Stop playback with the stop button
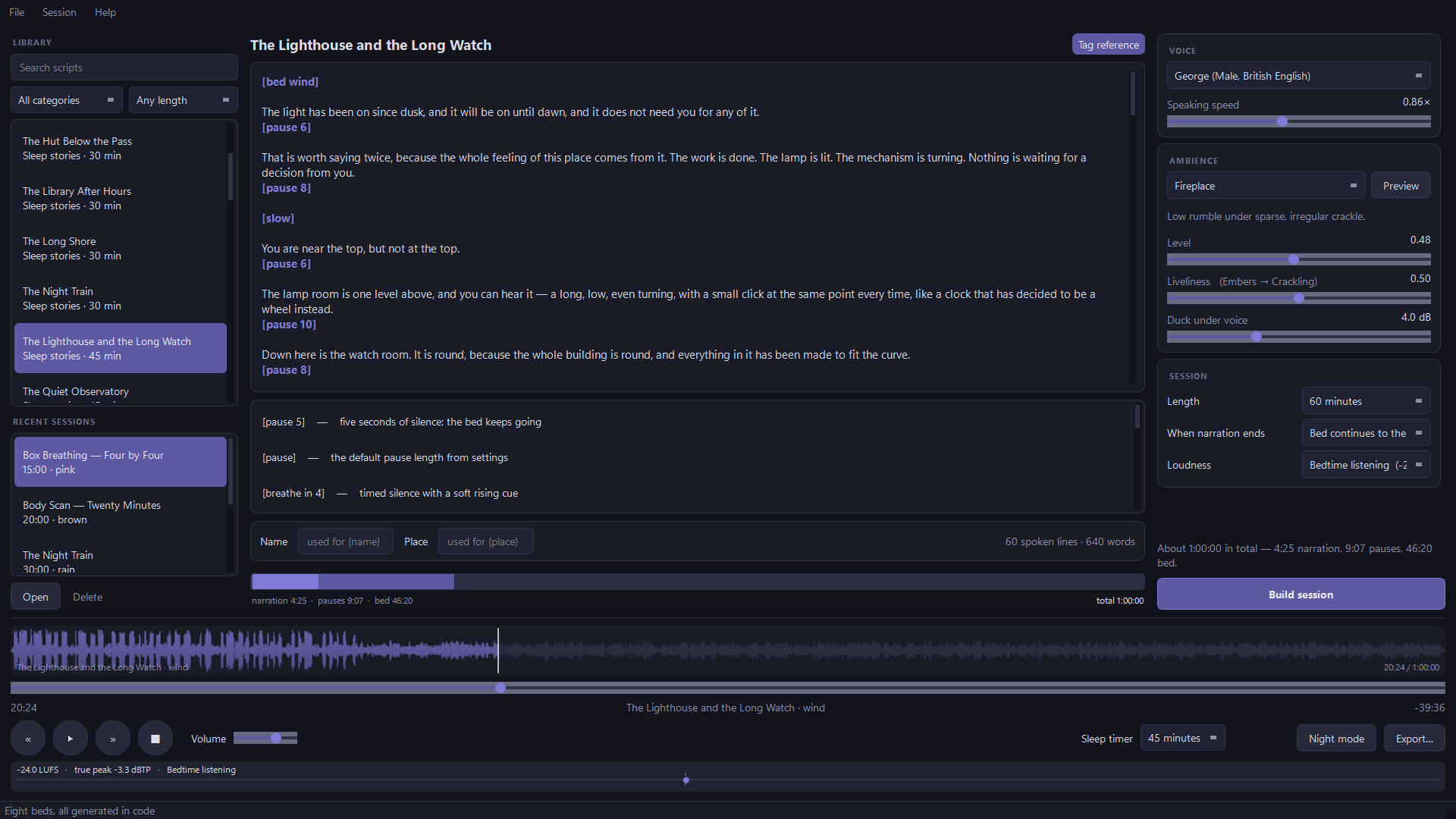The width and height of the screenshot is (1456, 819). (155, 739)
